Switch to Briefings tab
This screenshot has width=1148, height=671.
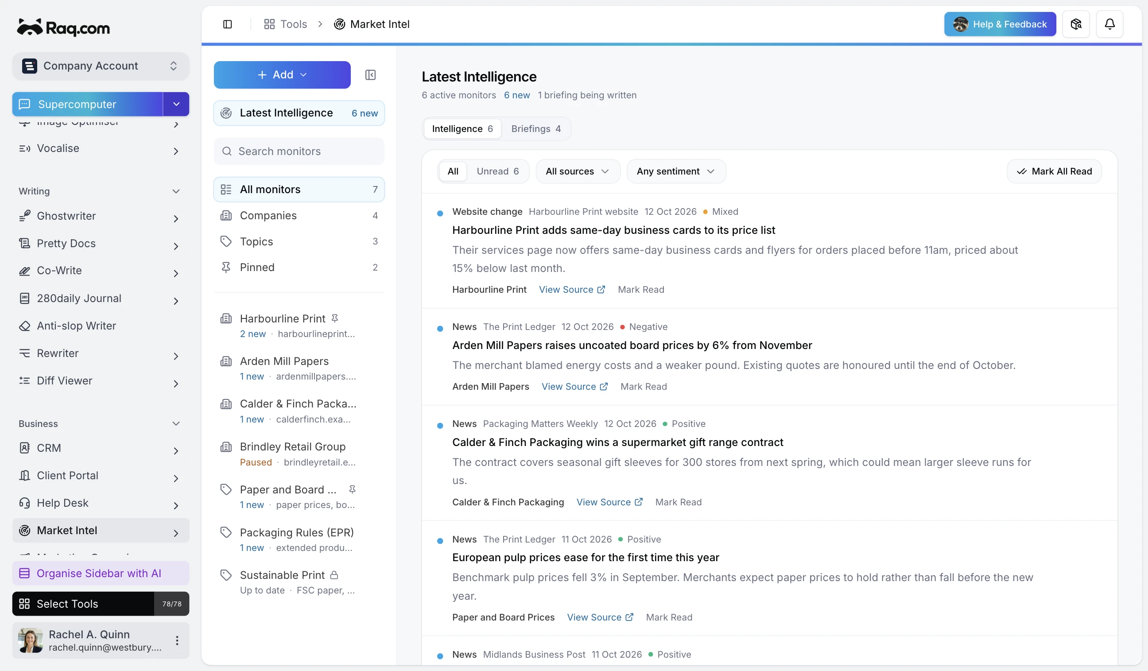[x=536, y=129]
